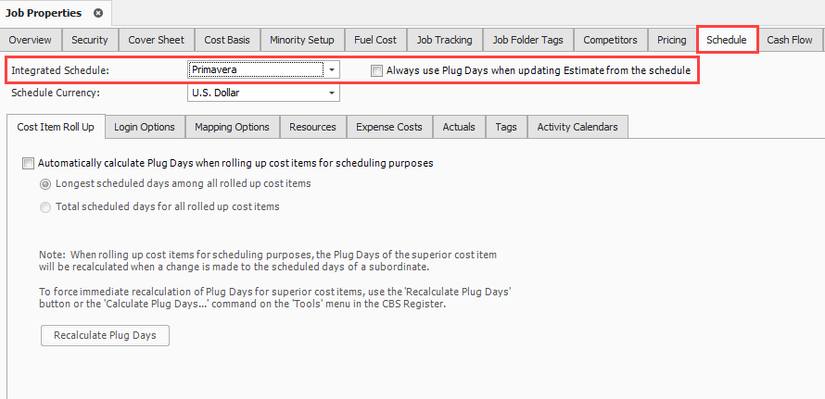Switch to the Pricing tab

[x=672, y=40]
